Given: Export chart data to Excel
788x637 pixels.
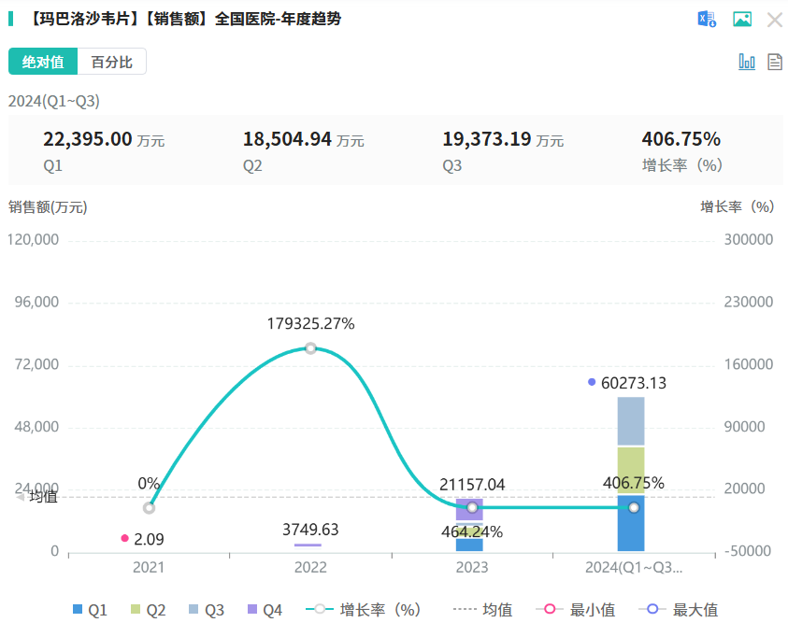Looking at the screenshot, I should [x=707, y=19].
